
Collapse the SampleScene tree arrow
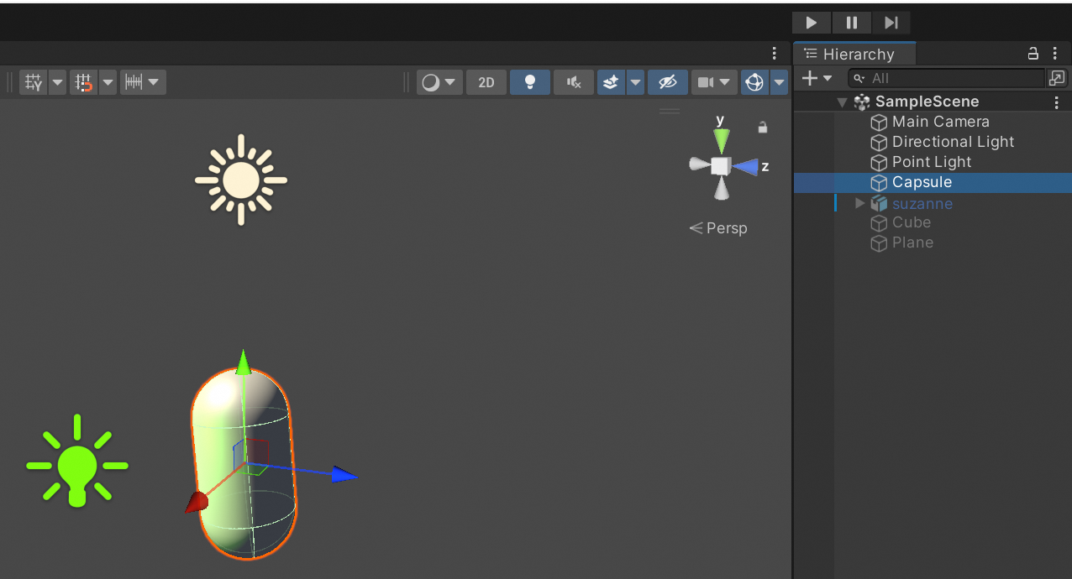[x=843, y=102]
